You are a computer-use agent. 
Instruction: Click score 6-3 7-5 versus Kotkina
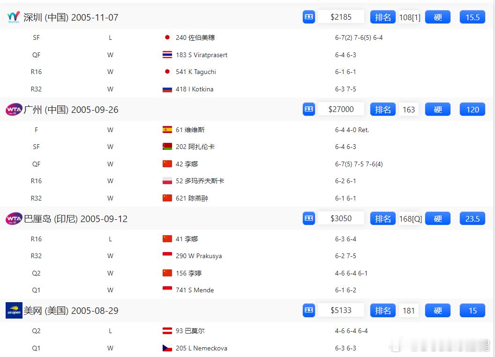(x=345, y=89)
